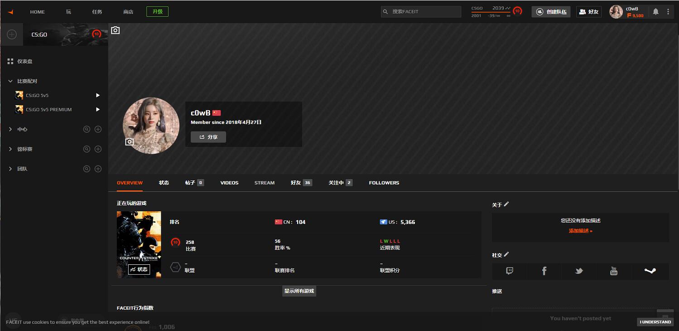This screenshot has height=331, width=679.
Task: Change avatar using the camera icon
Action: click(130, 142)
